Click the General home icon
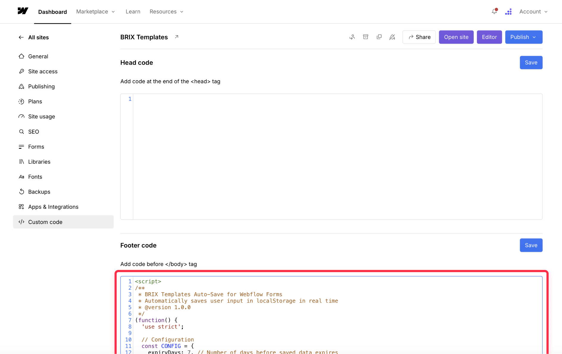 coord(21,56)
